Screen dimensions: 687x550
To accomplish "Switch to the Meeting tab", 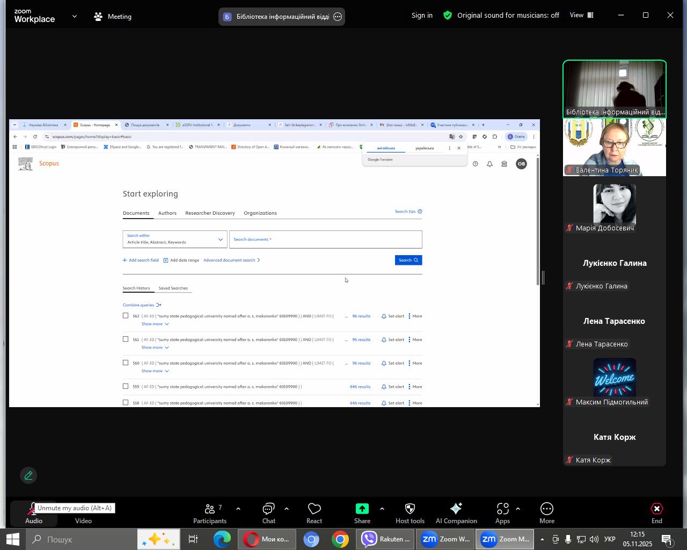I will click(113, 17).
